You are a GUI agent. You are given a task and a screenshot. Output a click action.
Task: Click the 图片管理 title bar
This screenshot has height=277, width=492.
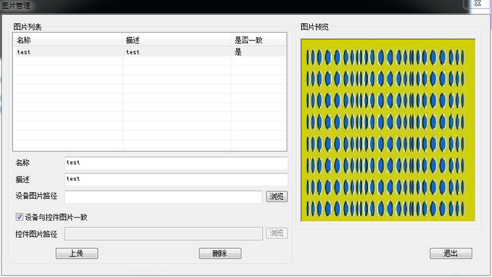(232, 5)
